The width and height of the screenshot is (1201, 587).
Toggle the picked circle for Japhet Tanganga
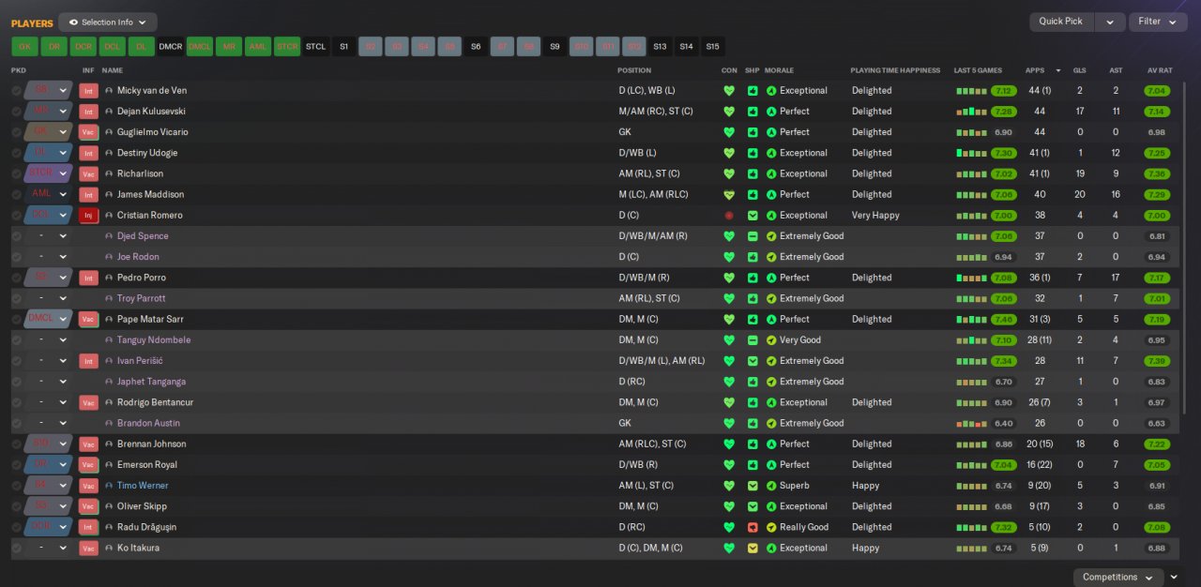point(17,383)
